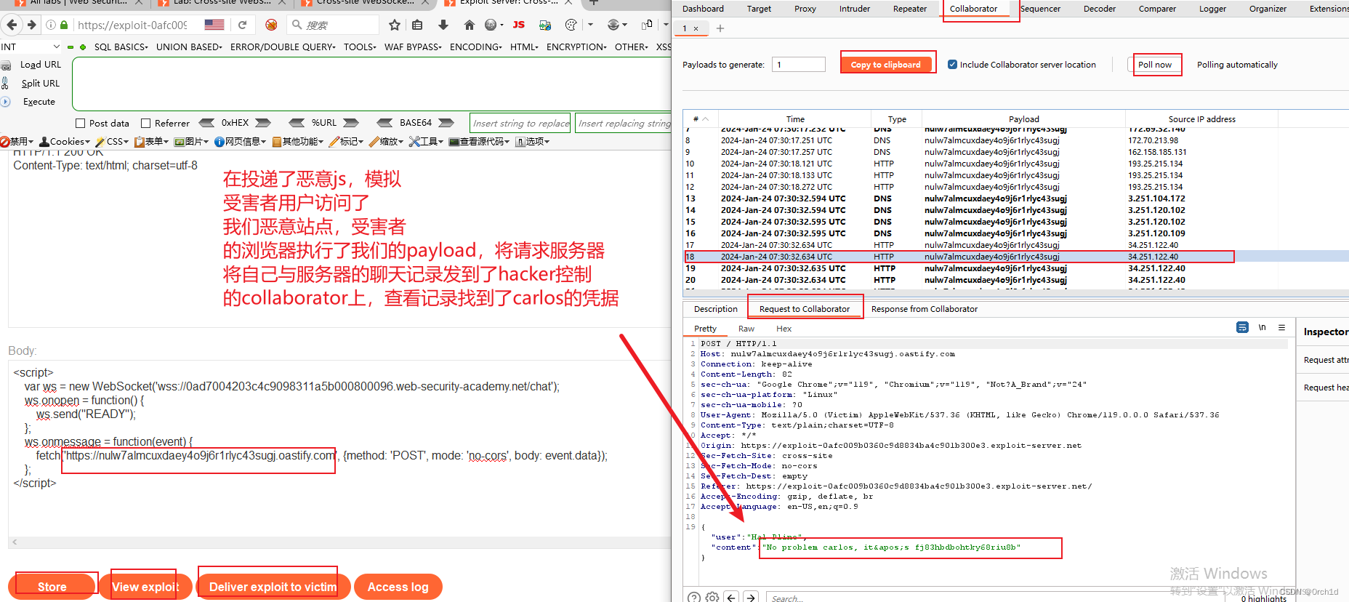Click the green minus icon in HackBar

pos(71,47)
